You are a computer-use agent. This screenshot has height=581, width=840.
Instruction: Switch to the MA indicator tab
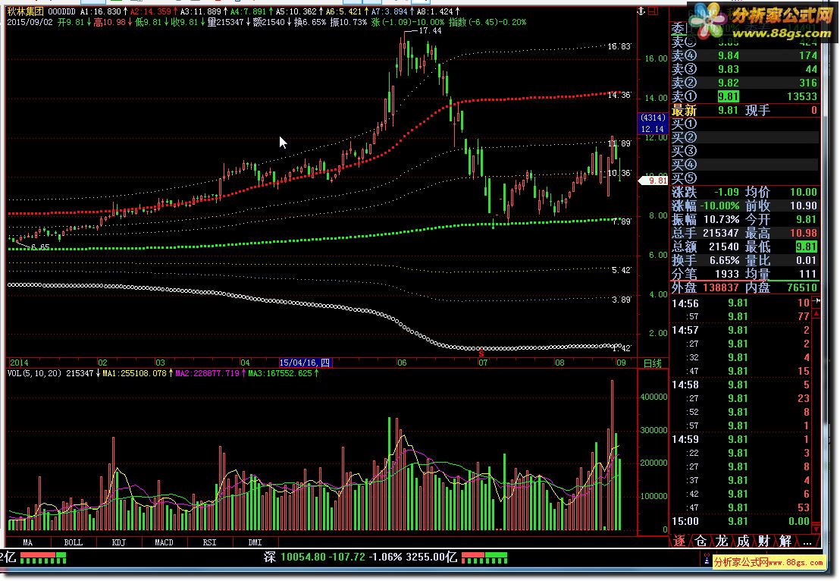point(28,542)
